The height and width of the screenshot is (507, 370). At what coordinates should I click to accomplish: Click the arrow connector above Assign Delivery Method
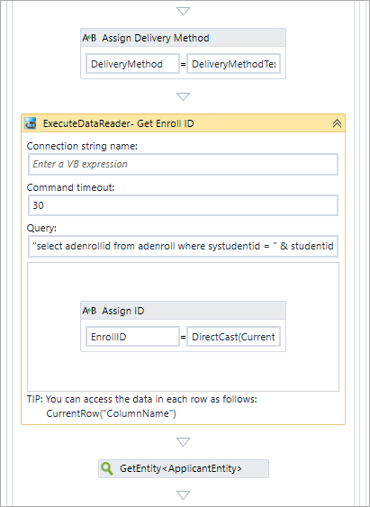184,12
